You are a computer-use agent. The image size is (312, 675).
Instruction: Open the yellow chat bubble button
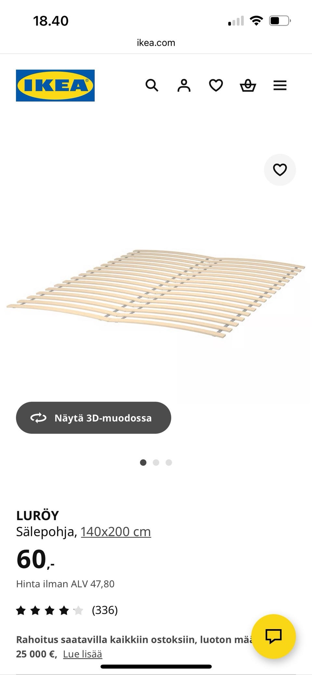coord(274,636)
